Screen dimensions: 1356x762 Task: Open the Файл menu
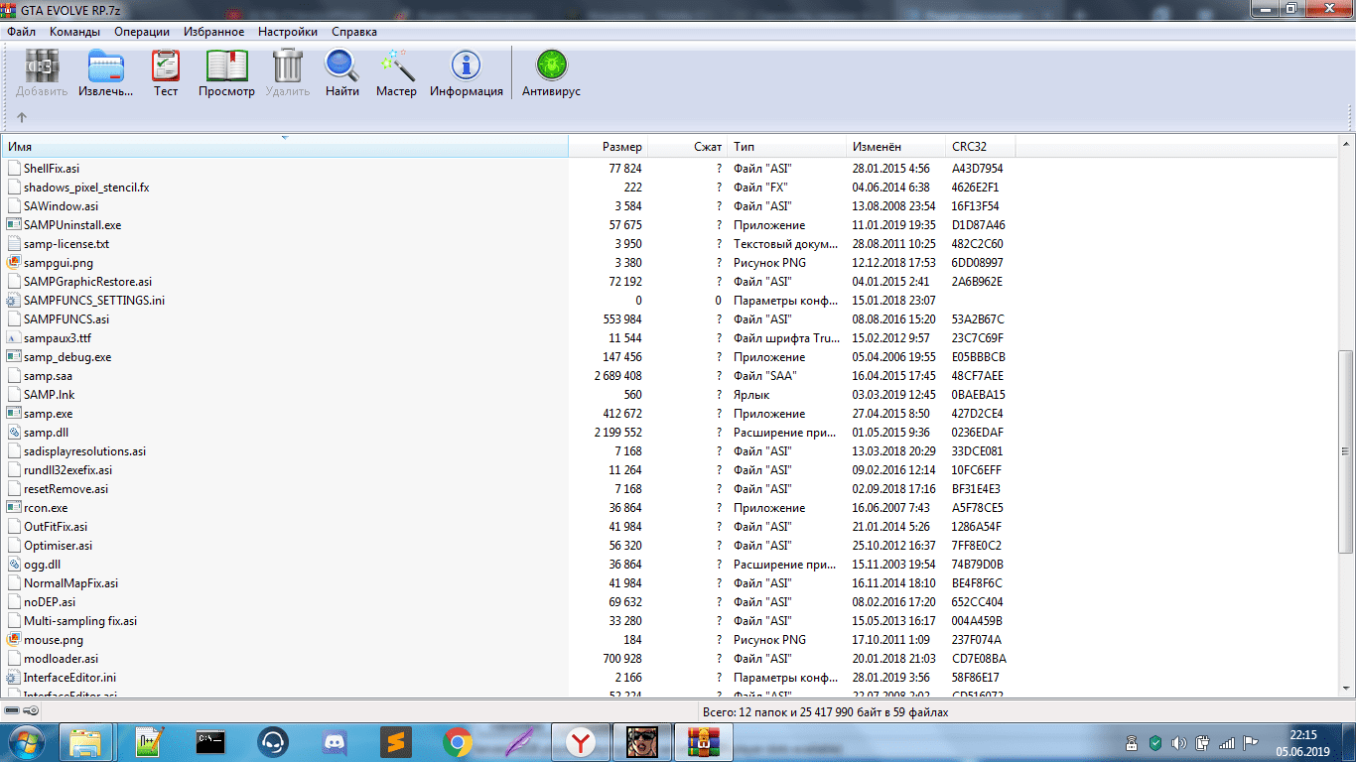click(x=21, y=32)
